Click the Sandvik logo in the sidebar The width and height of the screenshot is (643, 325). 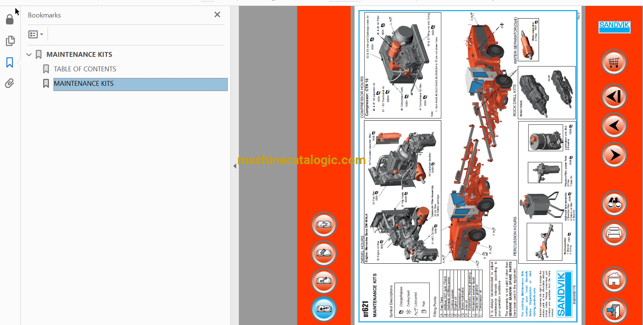tap(614, 27)
